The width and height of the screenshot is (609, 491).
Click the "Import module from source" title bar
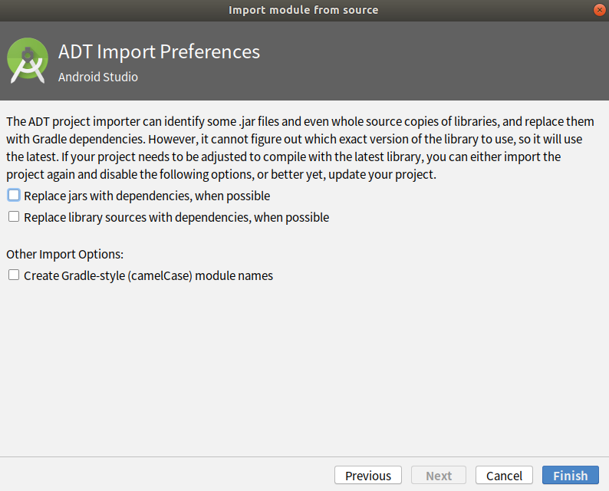[303, 10]
